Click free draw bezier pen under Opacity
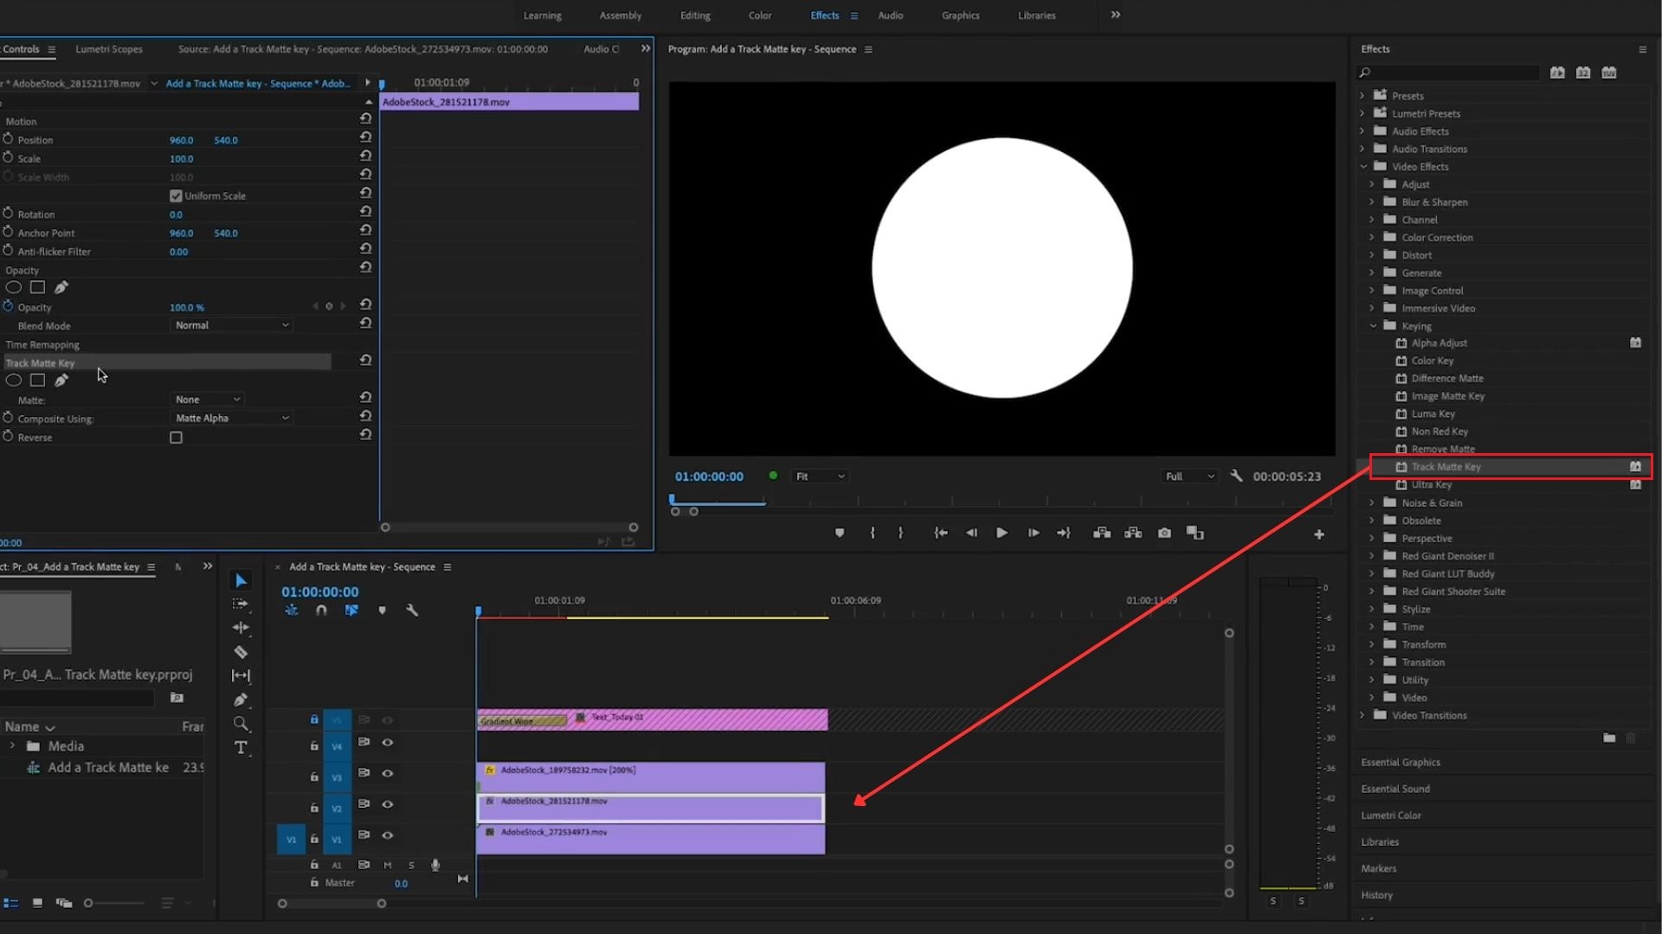Viewport: 1662px width, 934px height. (x=61, y=287)
